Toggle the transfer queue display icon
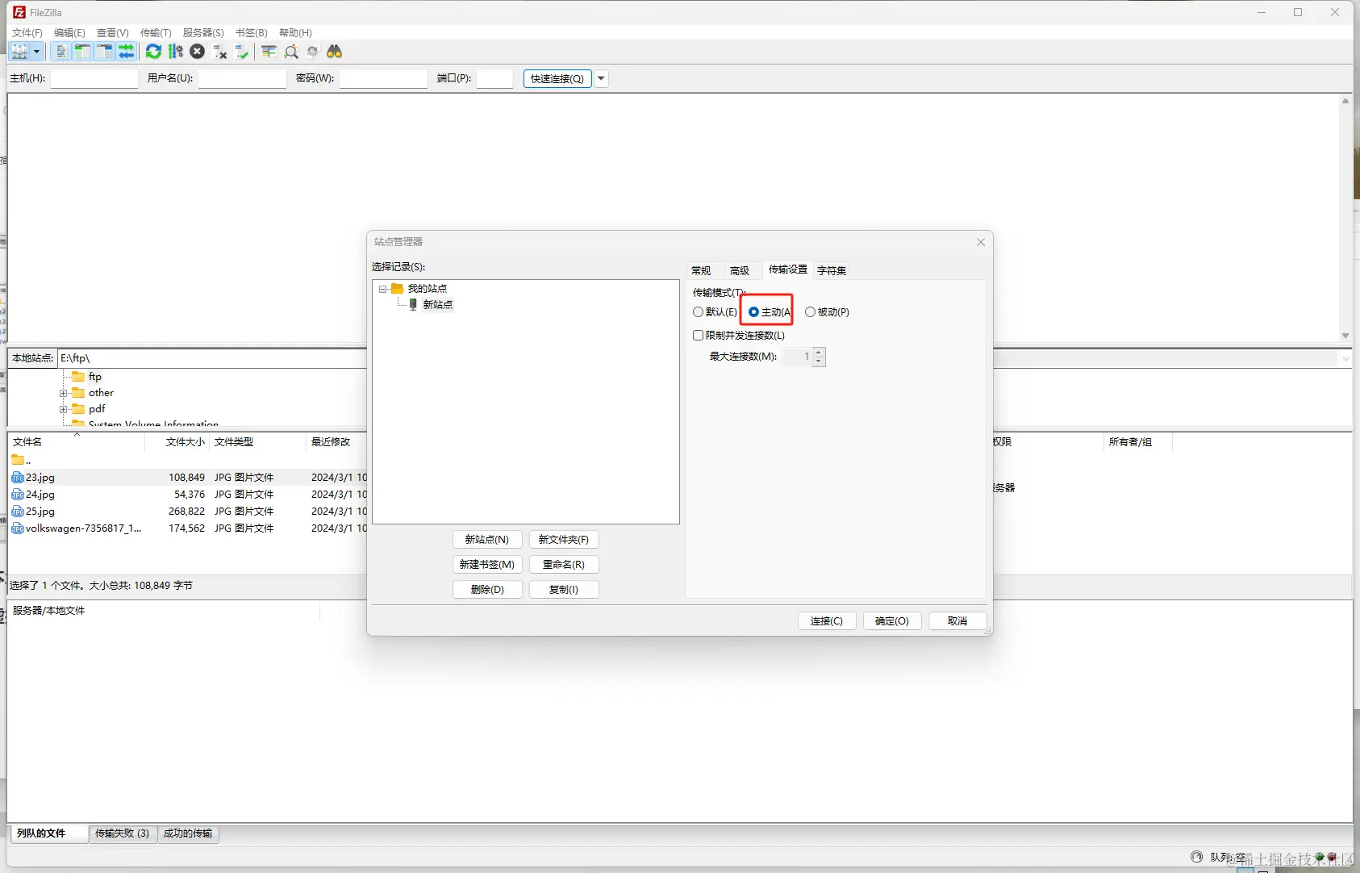The width and height of the screenshot is (1360, 873). click(126, 52)
